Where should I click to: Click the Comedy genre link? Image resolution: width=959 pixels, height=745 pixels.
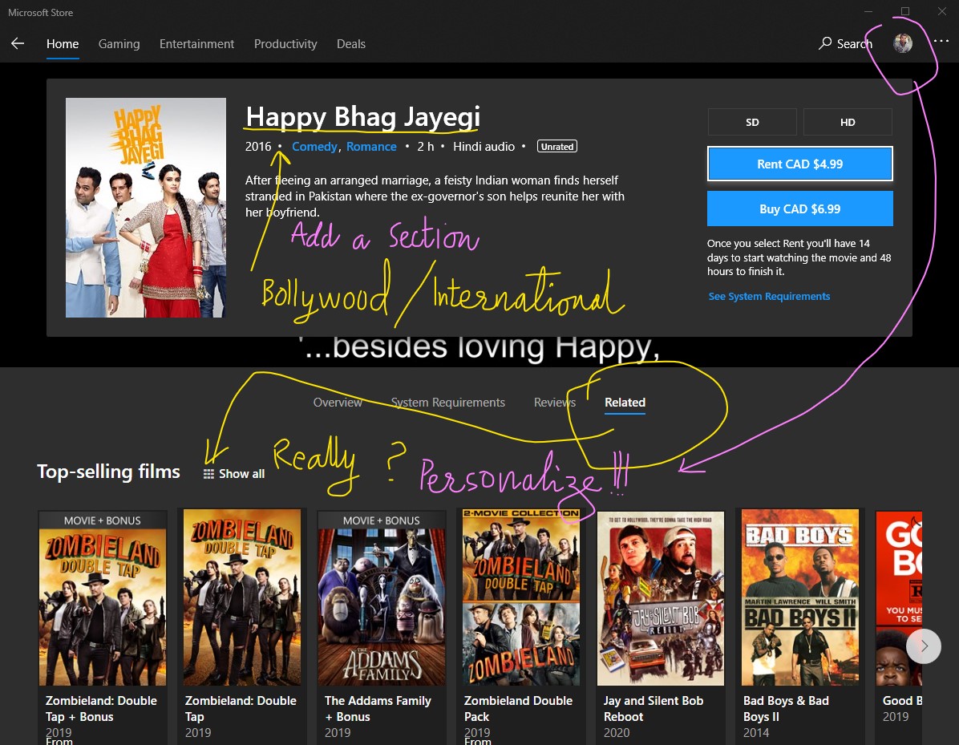point(314,147)
